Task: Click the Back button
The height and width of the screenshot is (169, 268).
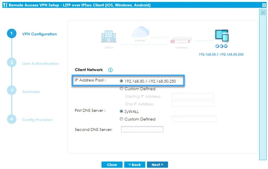Action: pos(135,165)
